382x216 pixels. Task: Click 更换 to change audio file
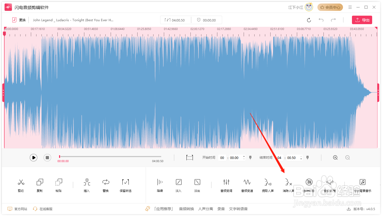pyautogui.click(x=19, y=20)
